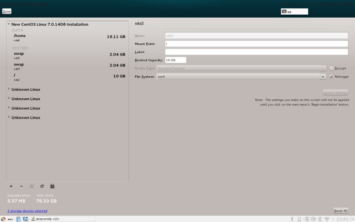Click the scissors clipboard tray icon
The height and width of the screenshot is (222, 355).
click(299, 219)
